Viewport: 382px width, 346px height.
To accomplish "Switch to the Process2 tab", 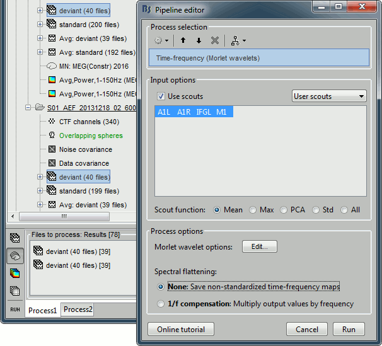I will tap(78, 310).
